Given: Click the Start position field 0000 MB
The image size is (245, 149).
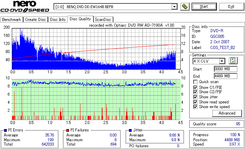Looking at the screenshot, I should [225, 69].
